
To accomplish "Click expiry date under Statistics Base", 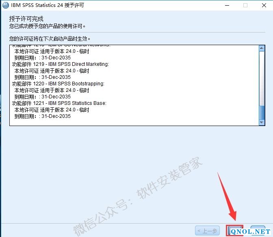I will point(43,116).
